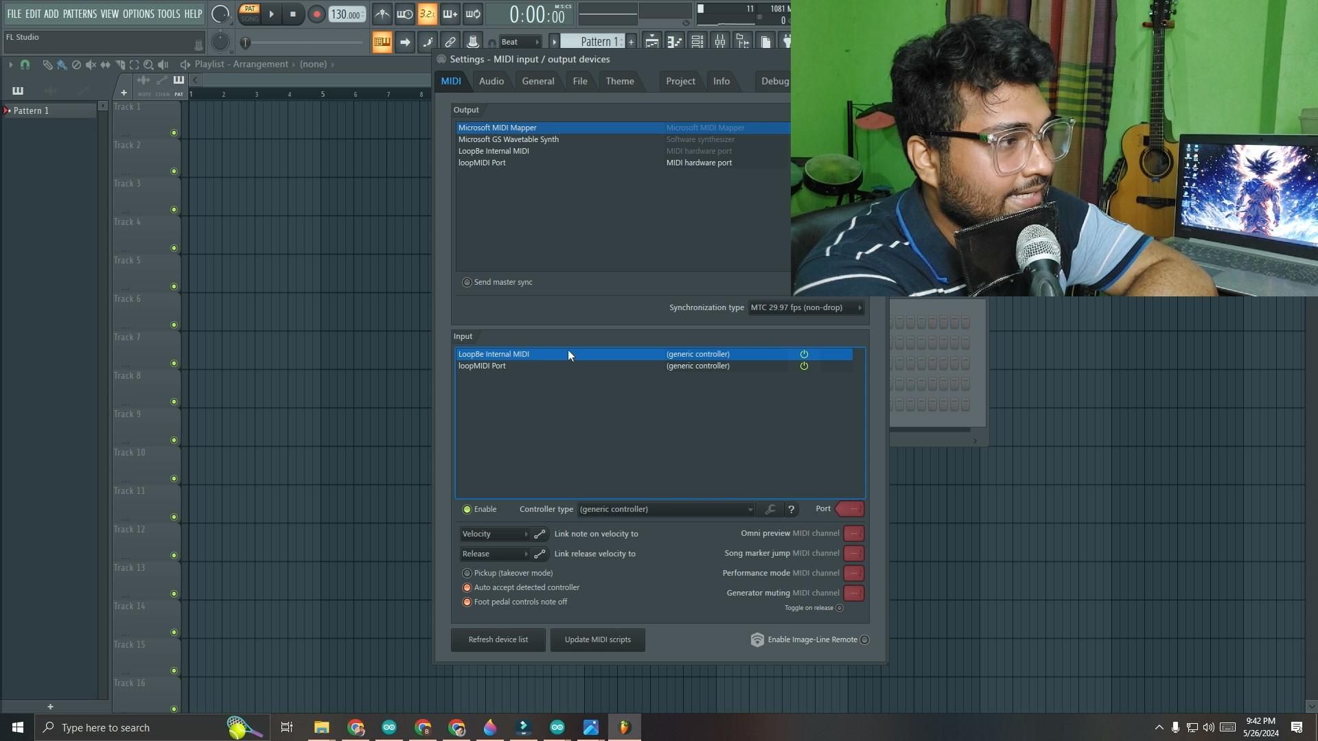Enable typing keyboard to piano icon
This screenshot has width=1318, height=741.
tap(382, 43)
